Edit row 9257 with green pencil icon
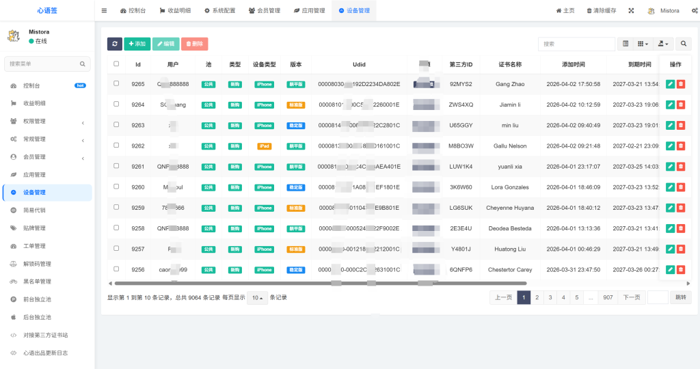The height and width of the screenshot is (369, 700). pos(670,249)
